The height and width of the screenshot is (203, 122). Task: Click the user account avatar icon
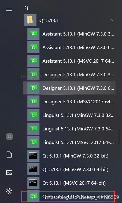click(9, 136)
